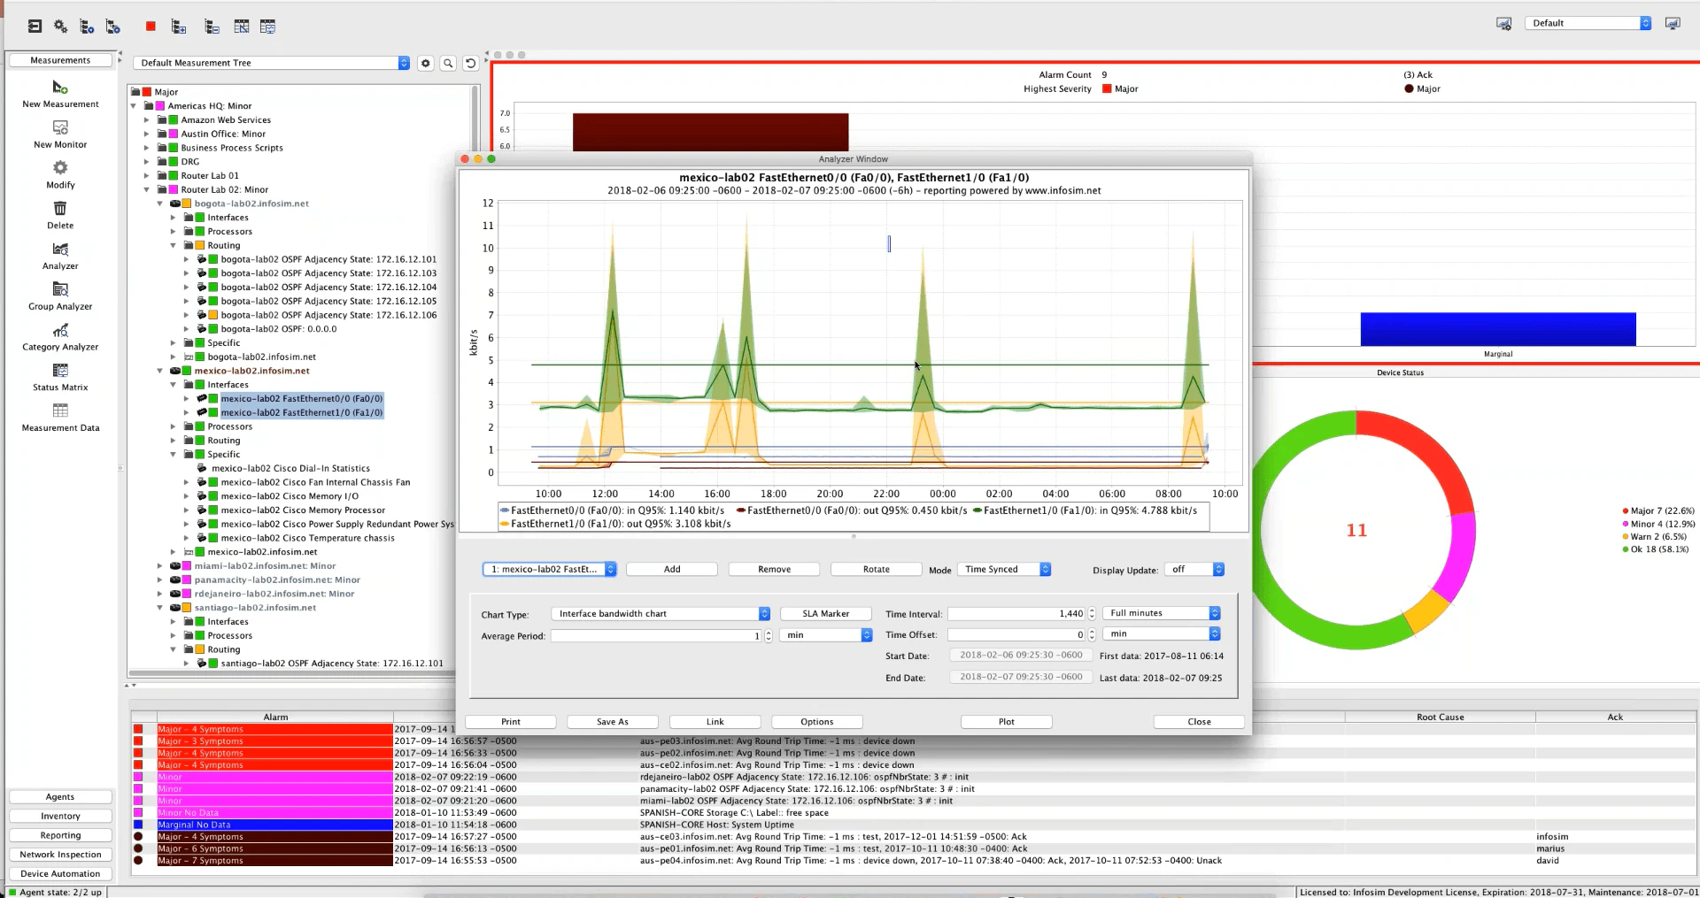Click the Plot button in the Analyzer window
This screenshot has height=898, width=1700.
click(x=1006, y=721)
